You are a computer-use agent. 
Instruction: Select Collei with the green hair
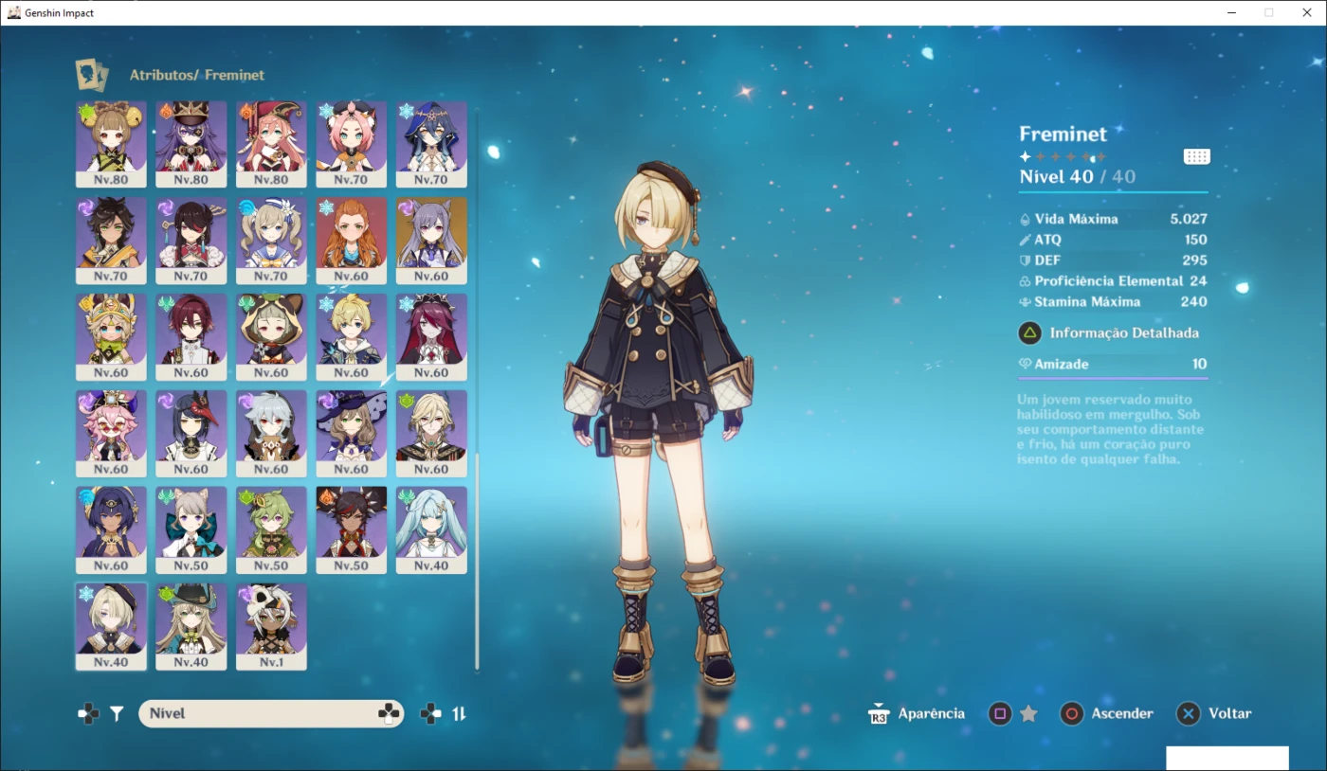coord(271,530)
